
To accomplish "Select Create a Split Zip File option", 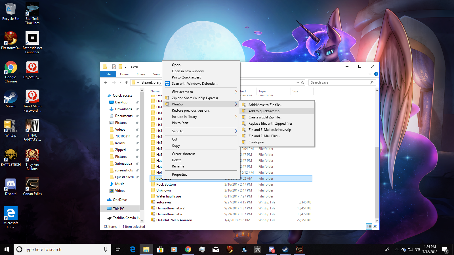I will click(277, 117).
